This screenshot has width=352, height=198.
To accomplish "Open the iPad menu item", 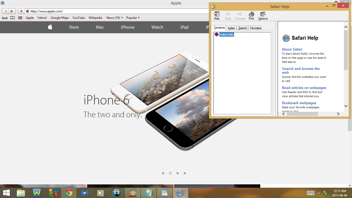I will pyautogui.click(x=185, y=27).
